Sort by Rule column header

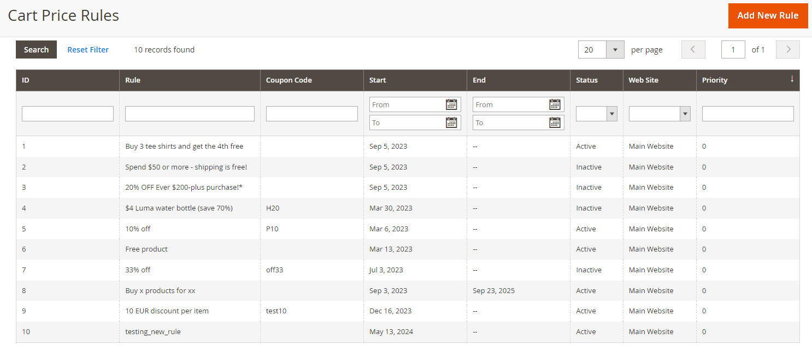click(133, 80)
